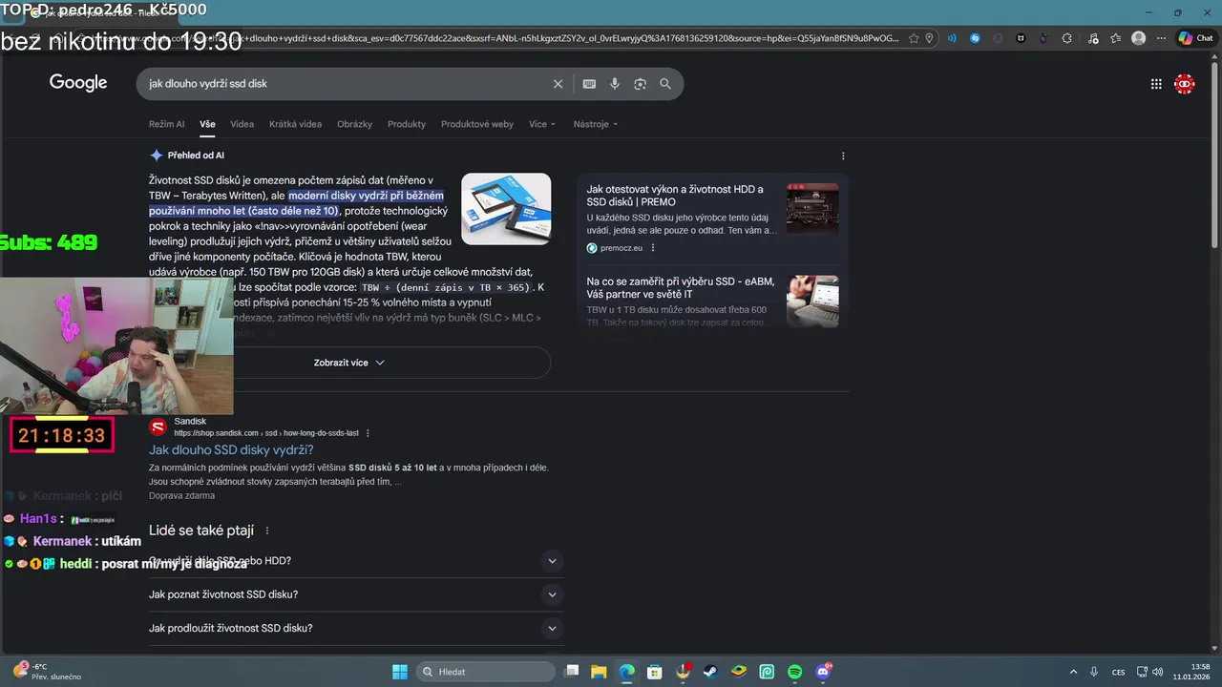
Task: Clear the Google search box text
Action: pyautogui.click(x=558, y=84)
